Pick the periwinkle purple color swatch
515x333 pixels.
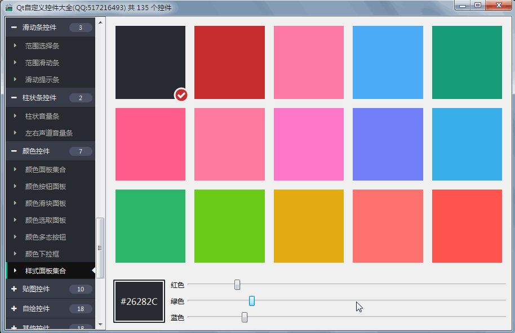(388, 144)
